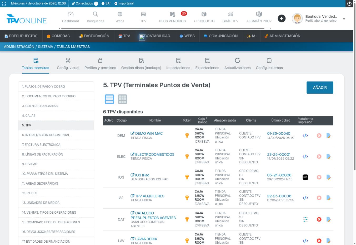Open the GRÁF. TPV chart shortcut
356x245 pixels.
(230, 17)
